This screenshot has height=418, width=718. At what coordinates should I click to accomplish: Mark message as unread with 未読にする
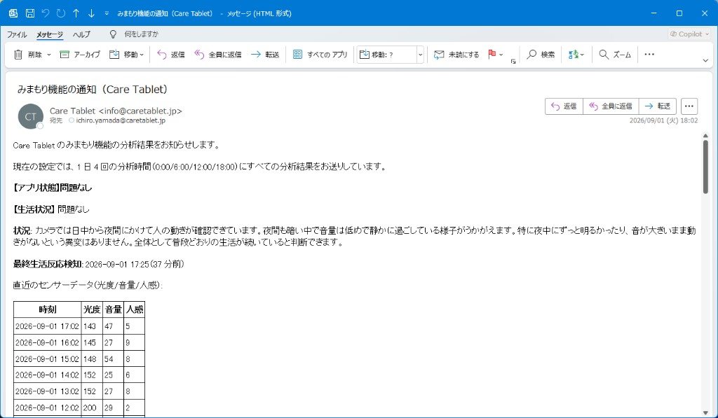[456, 55]
